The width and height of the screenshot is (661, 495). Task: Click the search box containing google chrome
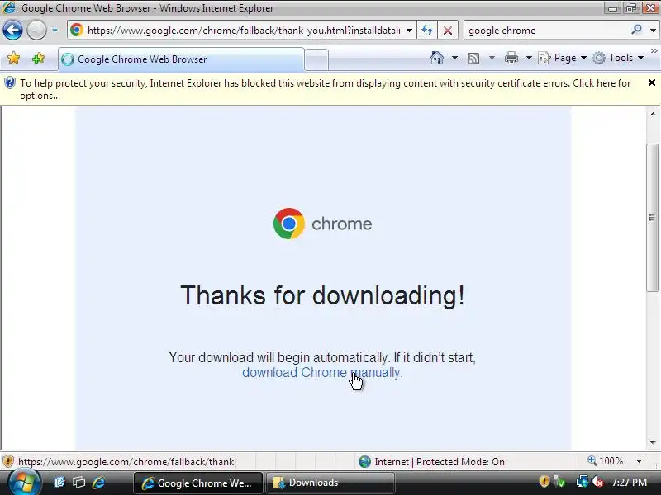(x=546, y=31)
